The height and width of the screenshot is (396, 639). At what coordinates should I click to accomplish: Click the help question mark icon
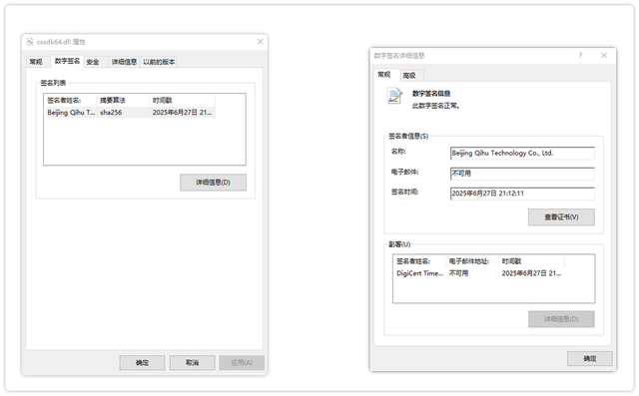(x=580, y=55)
